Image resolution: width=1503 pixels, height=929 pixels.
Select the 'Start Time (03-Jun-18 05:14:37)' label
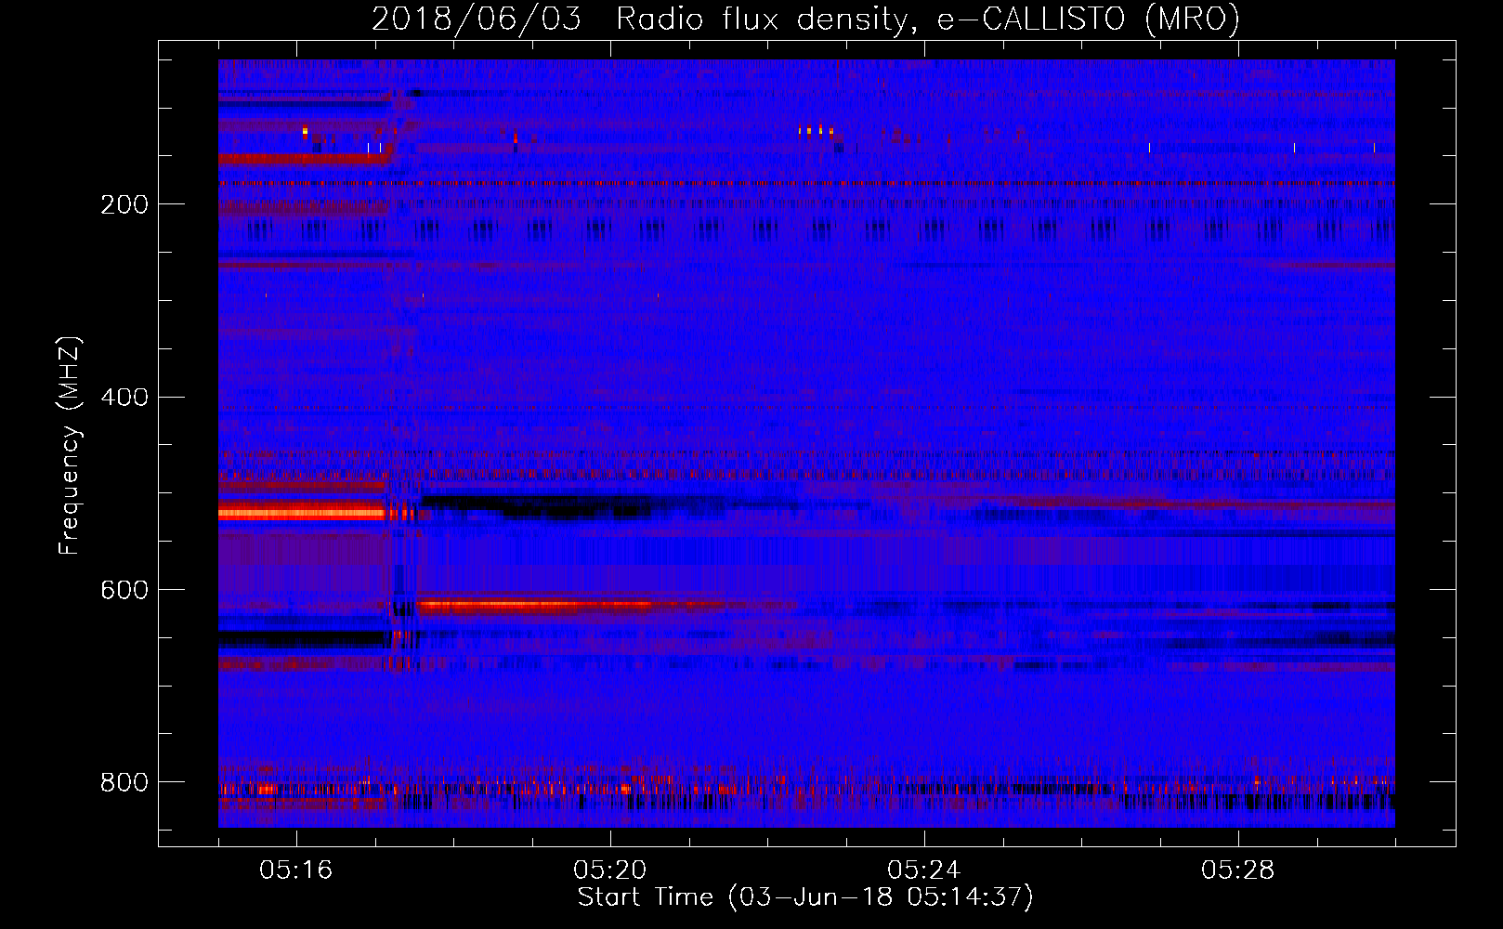click(x=805, y=897)
